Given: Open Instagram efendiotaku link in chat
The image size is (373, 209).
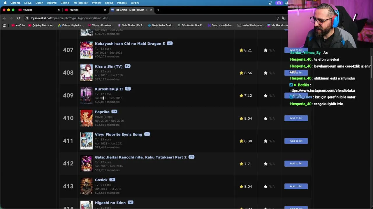Looking at the screenshot, I should pyautogui.click(x=322, y=91).
